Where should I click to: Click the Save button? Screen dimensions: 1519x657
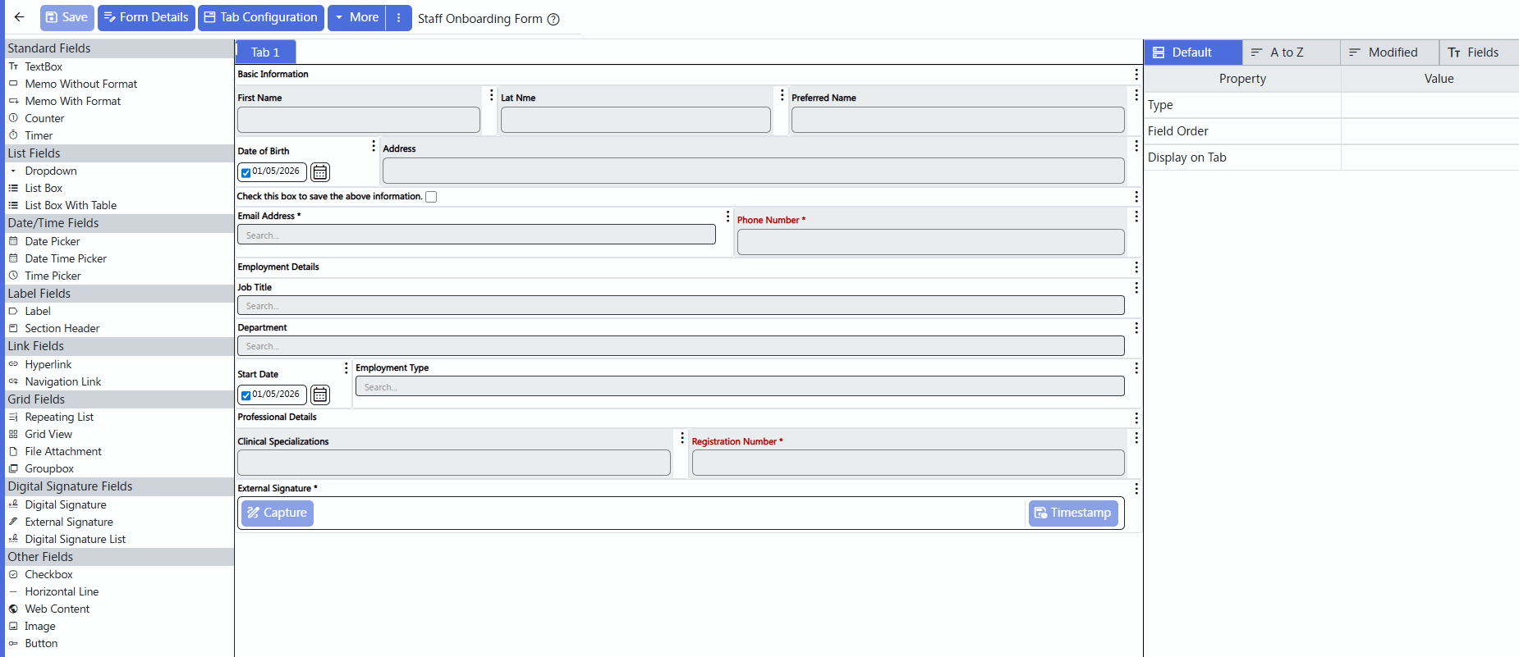pos(67,17)
